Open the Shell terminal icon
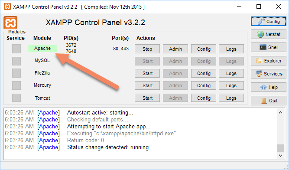This screenshot has width=289, height=170. (269, 47)
